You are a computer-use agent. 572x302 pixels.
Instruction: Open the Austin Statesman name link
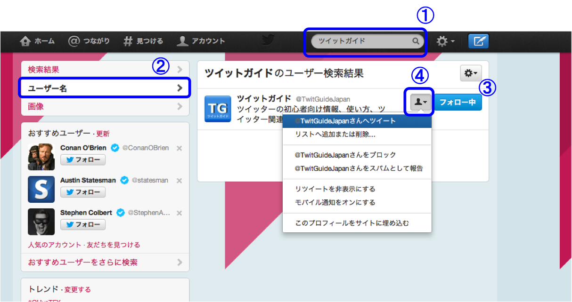point(89,180)
